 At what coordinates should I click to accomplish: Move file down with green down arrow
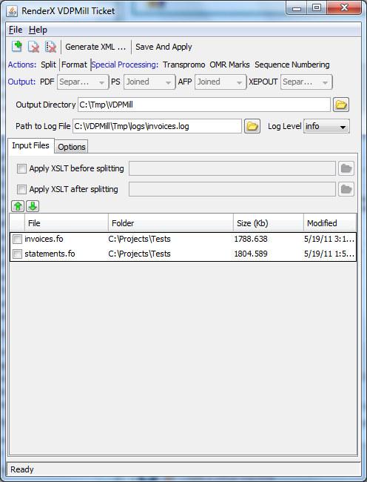(33, 206)
